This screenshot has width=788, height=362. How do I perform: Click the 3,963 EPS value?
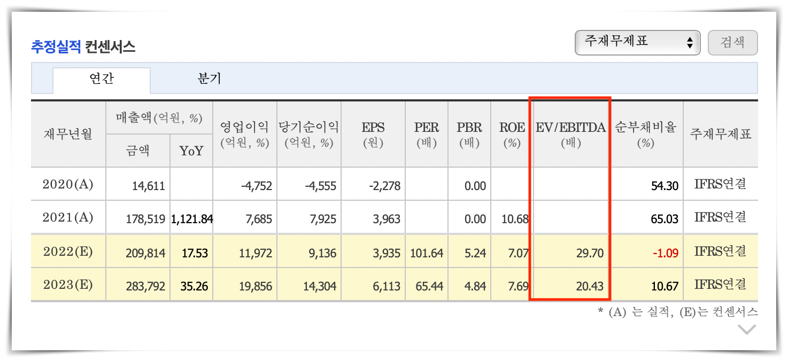pyautogui.click(x=387, y=219)
